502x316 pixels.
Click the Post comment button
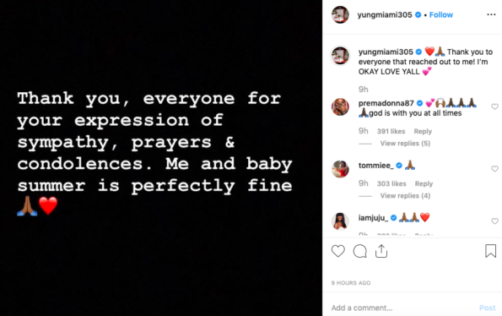[x=487, y=308]
